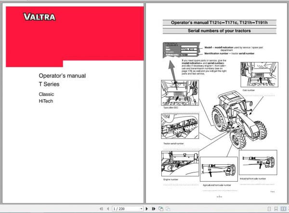Click the 'Cab number' caption
The height and width of the screenshot is (213, 289).
click(249, 90)
